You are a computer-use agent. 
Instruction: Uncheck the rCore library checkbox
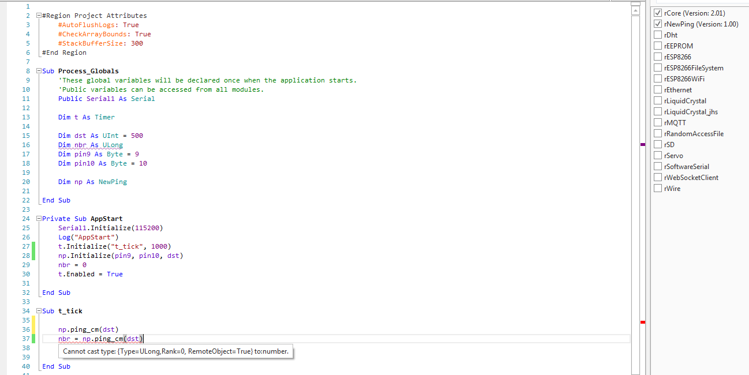[x=658, y=13]
